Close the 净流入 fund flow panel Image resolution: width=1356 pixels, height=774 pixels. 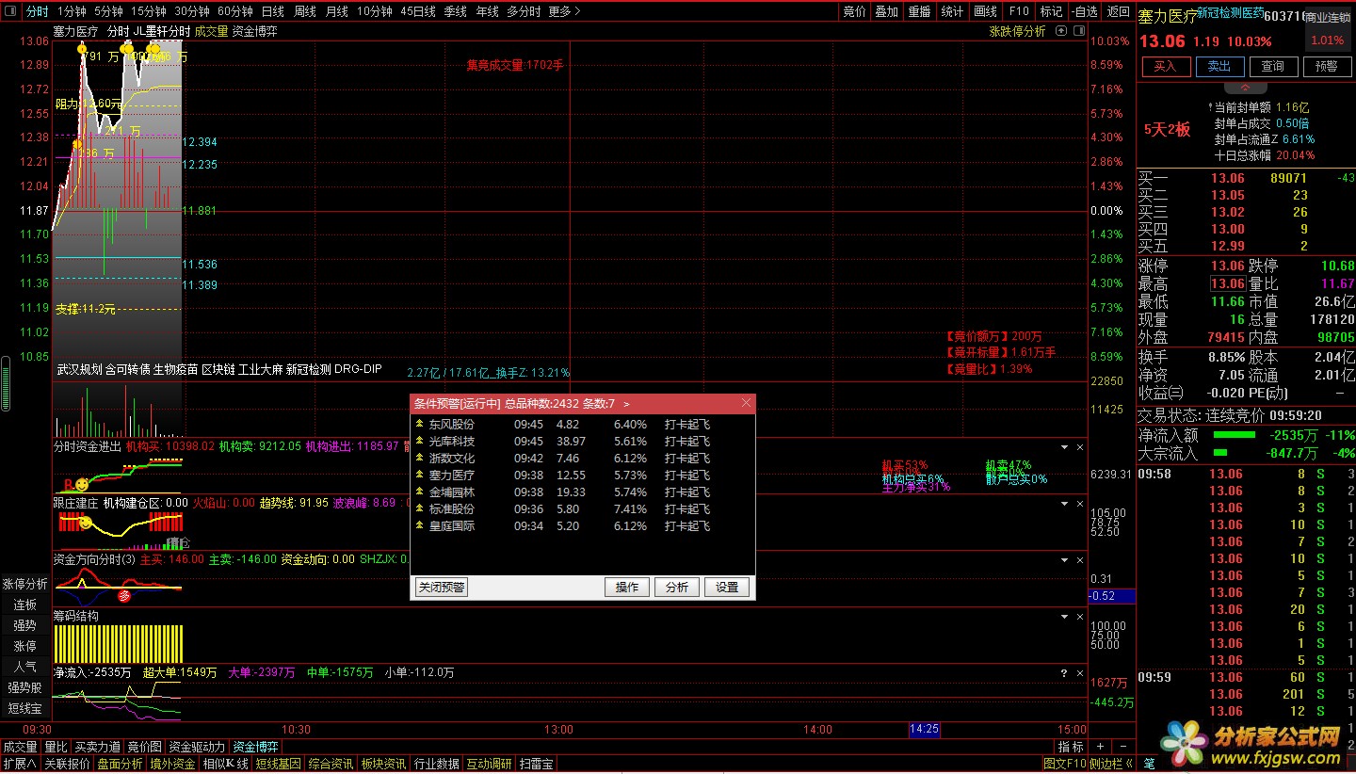(x=1080, y=673)
